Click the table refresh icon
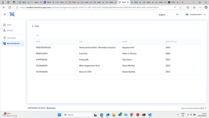The image size is (209, 118). (x=37, y=36)
